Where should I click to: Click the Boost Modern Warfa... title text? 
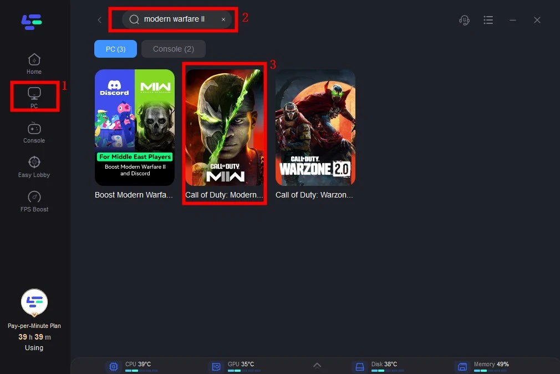pyautogui.click(x=134, y=195)
